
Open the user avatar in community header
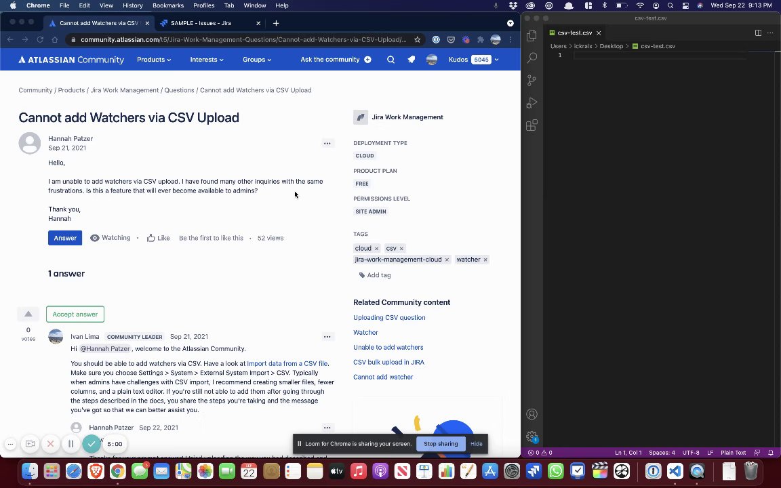click(432, 60)
